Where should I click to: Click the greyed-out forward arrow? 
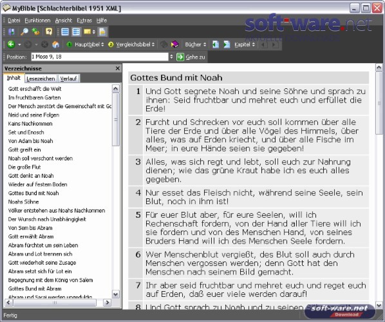point(28,44)
